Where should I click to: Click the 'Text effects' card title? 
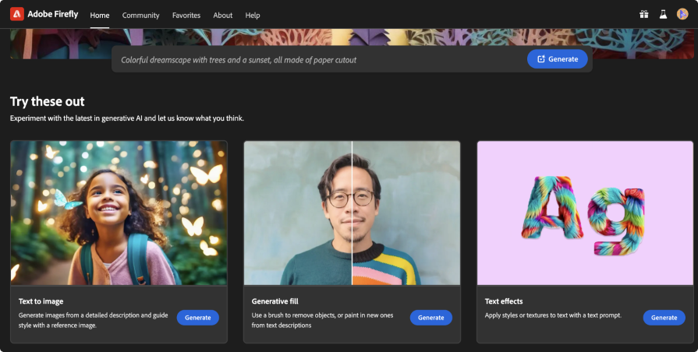pos(504,301)
